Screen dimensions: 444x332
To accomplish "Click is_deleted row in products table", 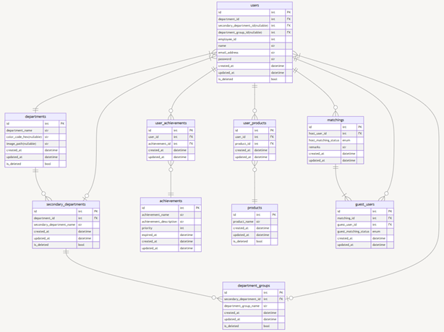I will click(x=255, y=241).
